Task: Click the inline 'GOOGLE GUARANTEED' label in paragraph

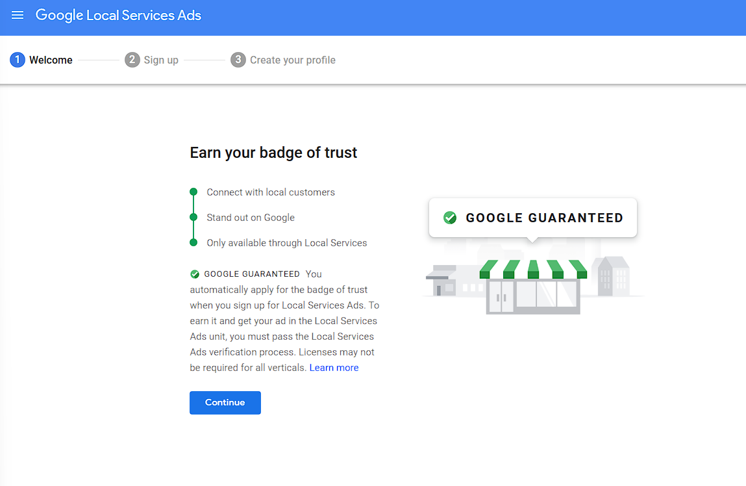Action: pos(252,274)
